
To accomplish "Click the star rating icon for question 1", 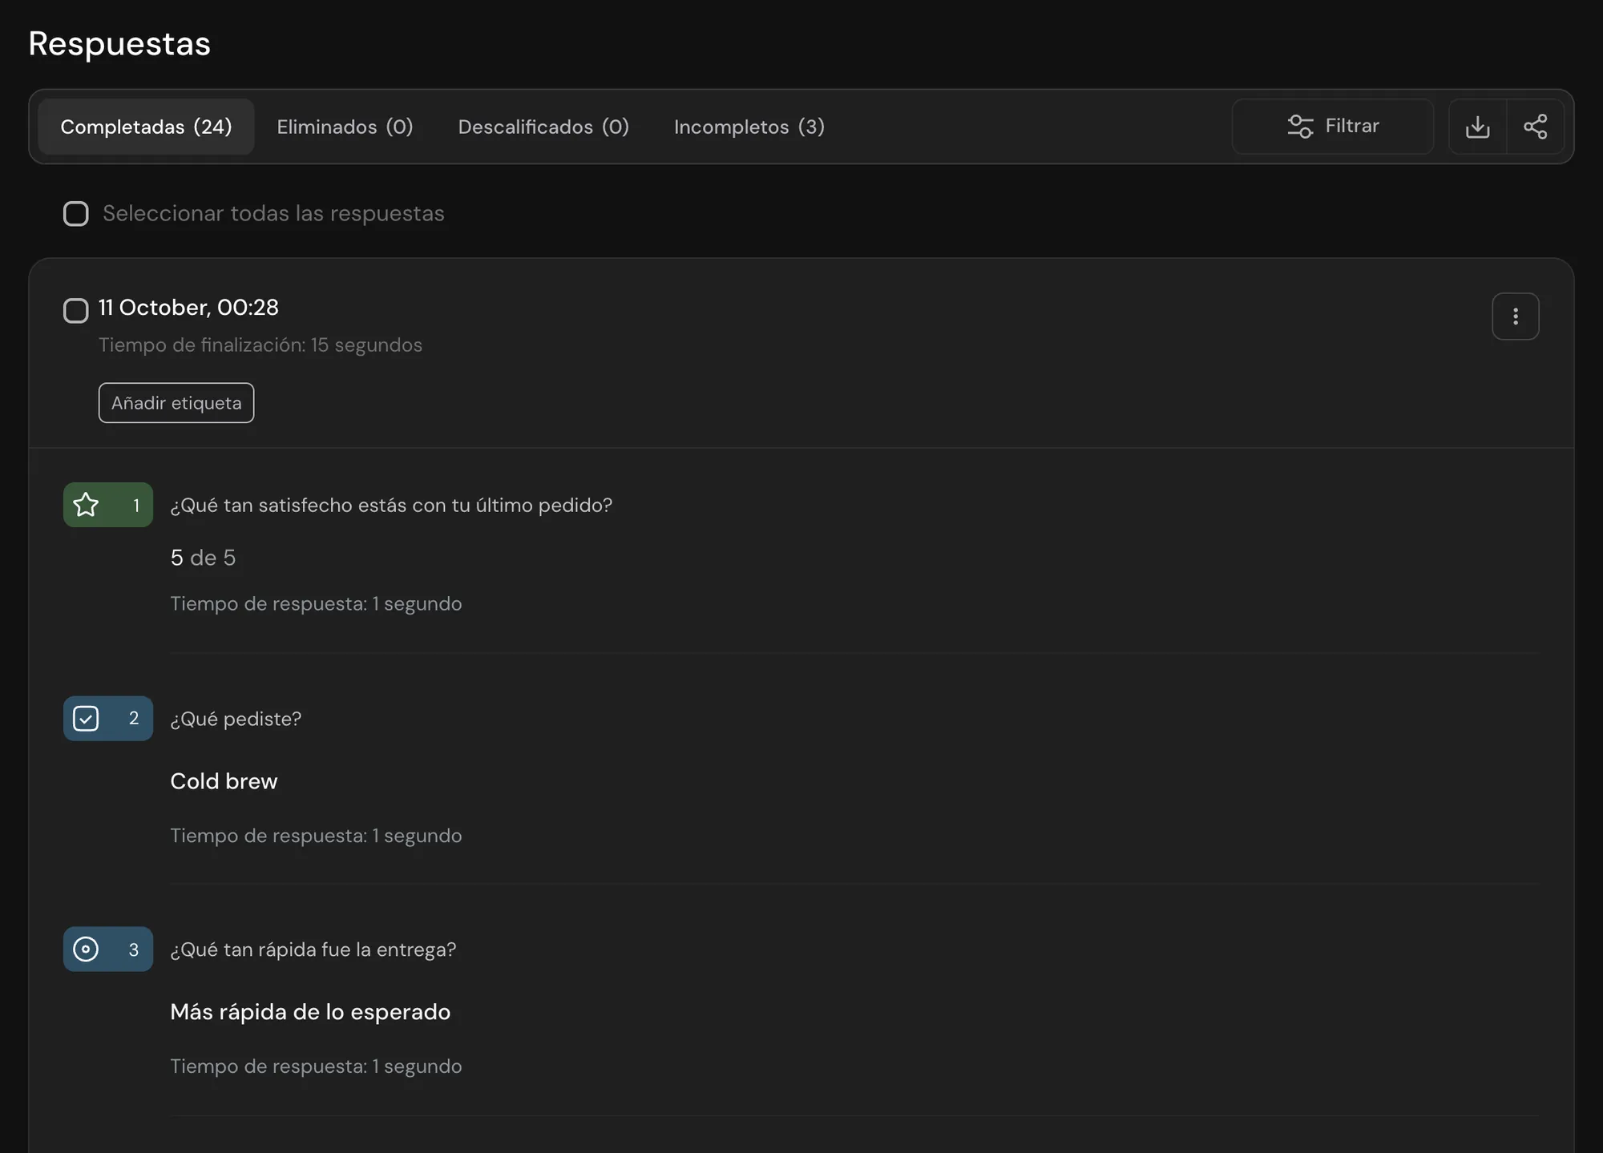I will pyautogui.click(x=86, y=505).
